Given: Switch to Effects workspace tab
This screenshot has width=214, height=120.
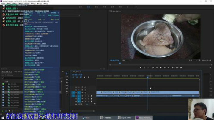Looking at the screenshot, I should coord(104,7).
